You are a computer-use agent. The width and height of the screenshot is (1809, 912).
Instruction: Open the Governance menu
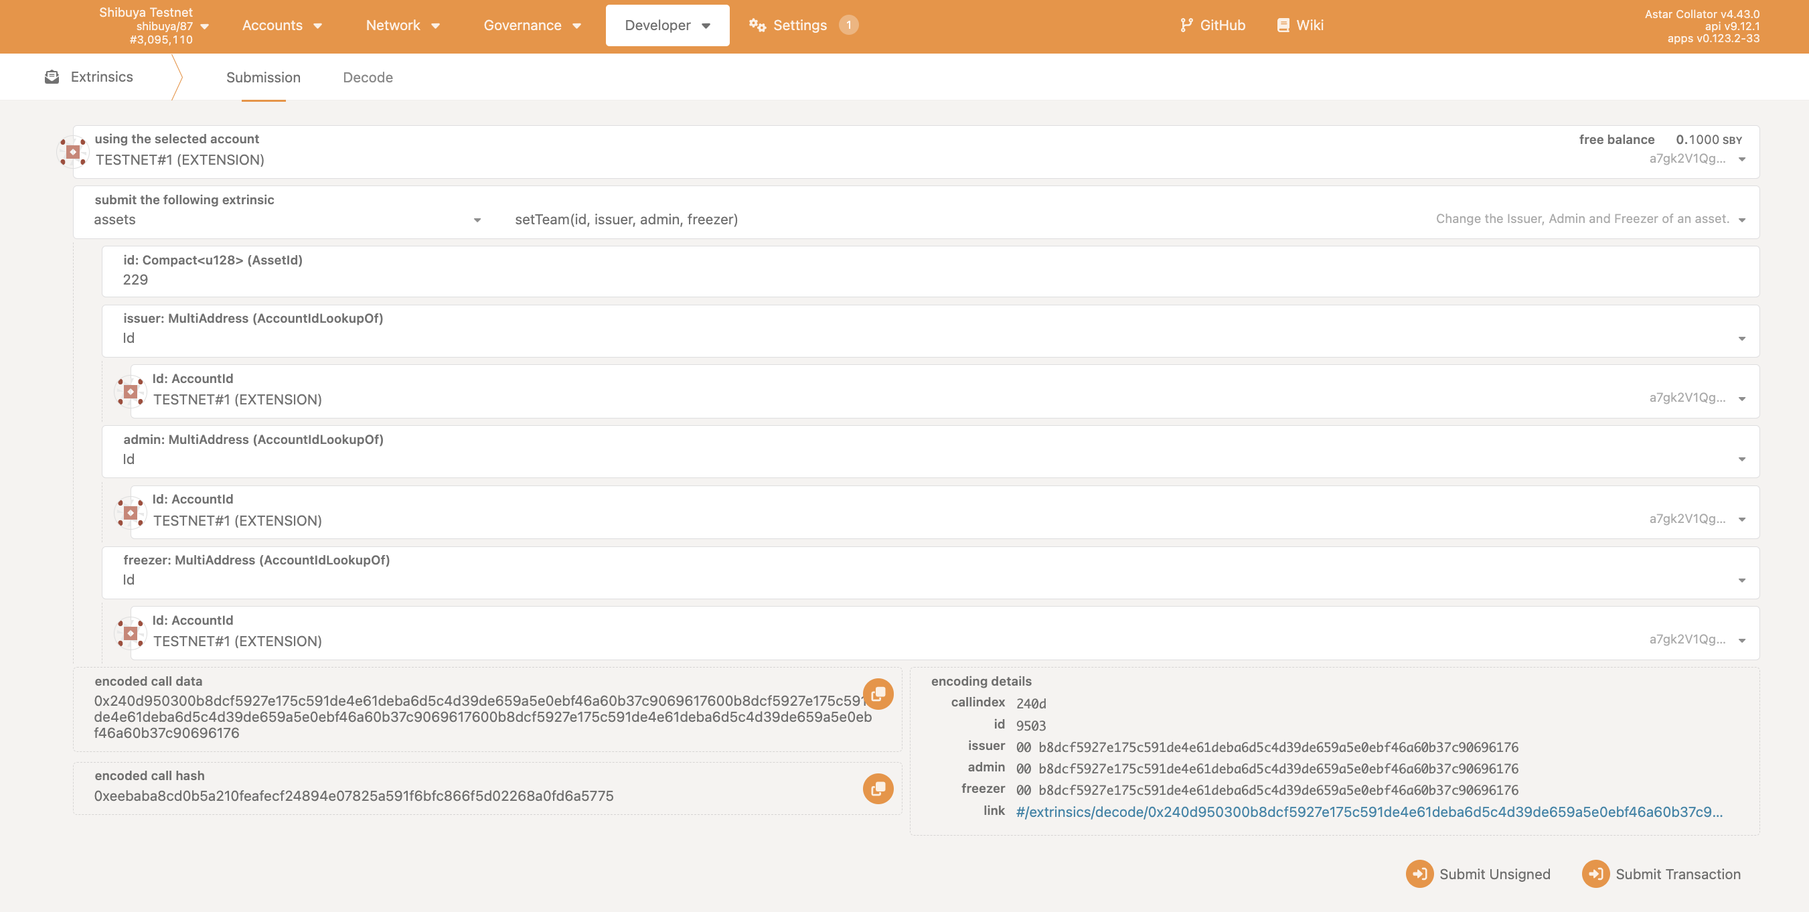point(532,25)
